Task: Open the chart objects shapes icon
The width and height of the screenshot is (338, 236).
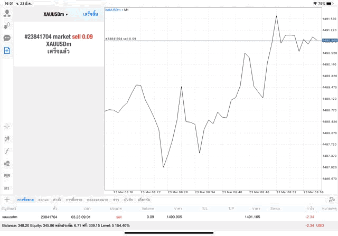Action: point(7,164)
